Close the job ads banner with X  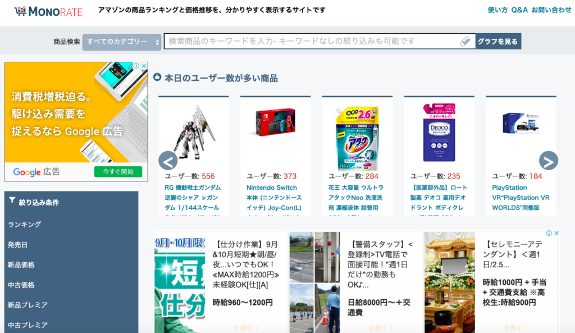[x=556, y=233]
